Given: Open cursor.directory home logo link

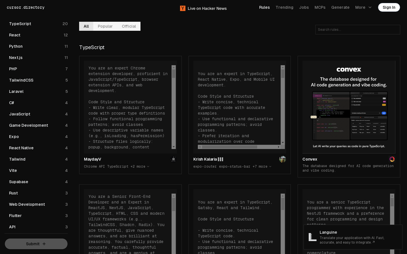Looking at the screenshot, I should [26, 7].
